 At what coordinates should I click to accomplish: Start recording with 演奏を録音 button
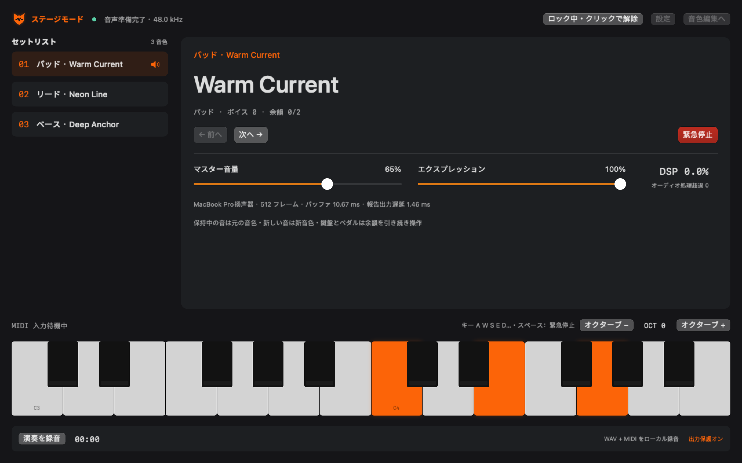click(x=42, y=438)
